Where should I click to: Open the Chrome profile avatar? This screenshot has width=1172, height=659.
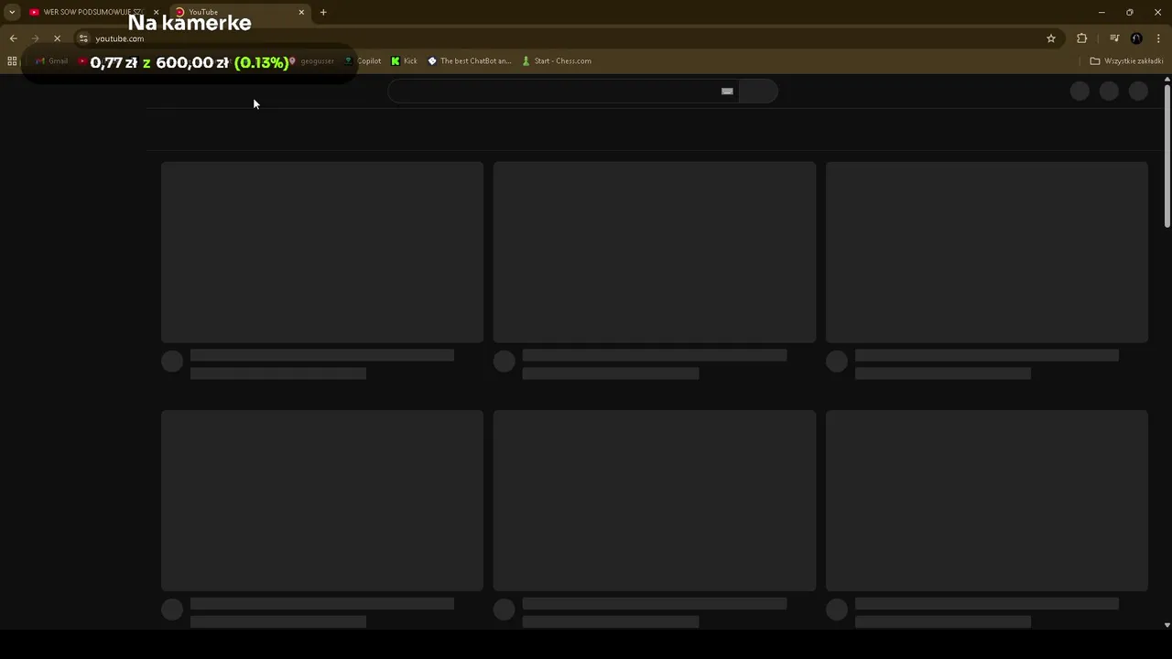[1136, 38]
